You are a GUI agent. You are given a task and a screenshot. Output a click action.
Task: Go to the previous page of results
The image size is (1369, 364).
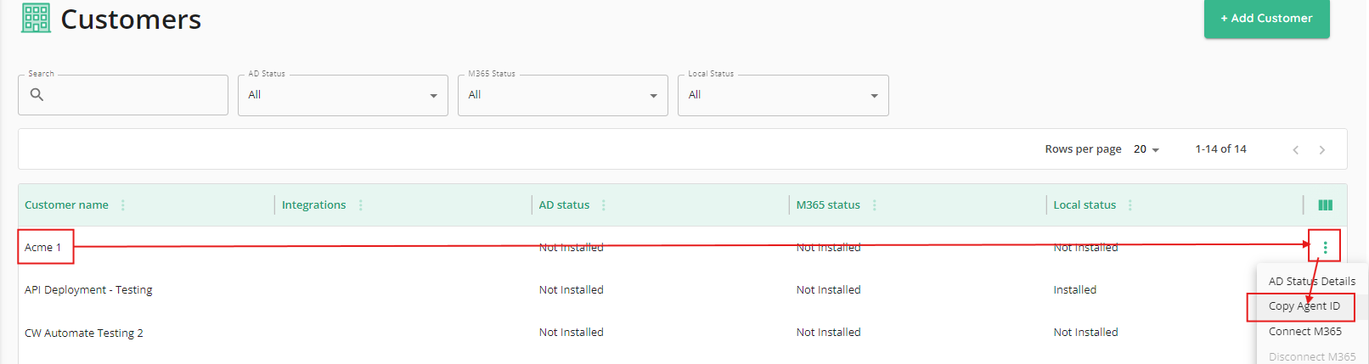1296,149
